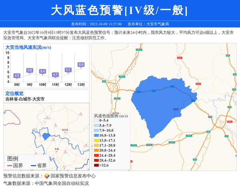Click the 国家预警信息发布中心 colorful diamond logo
Image resolution: width=240 pixels, height=188 pixels.
point(47,176)
